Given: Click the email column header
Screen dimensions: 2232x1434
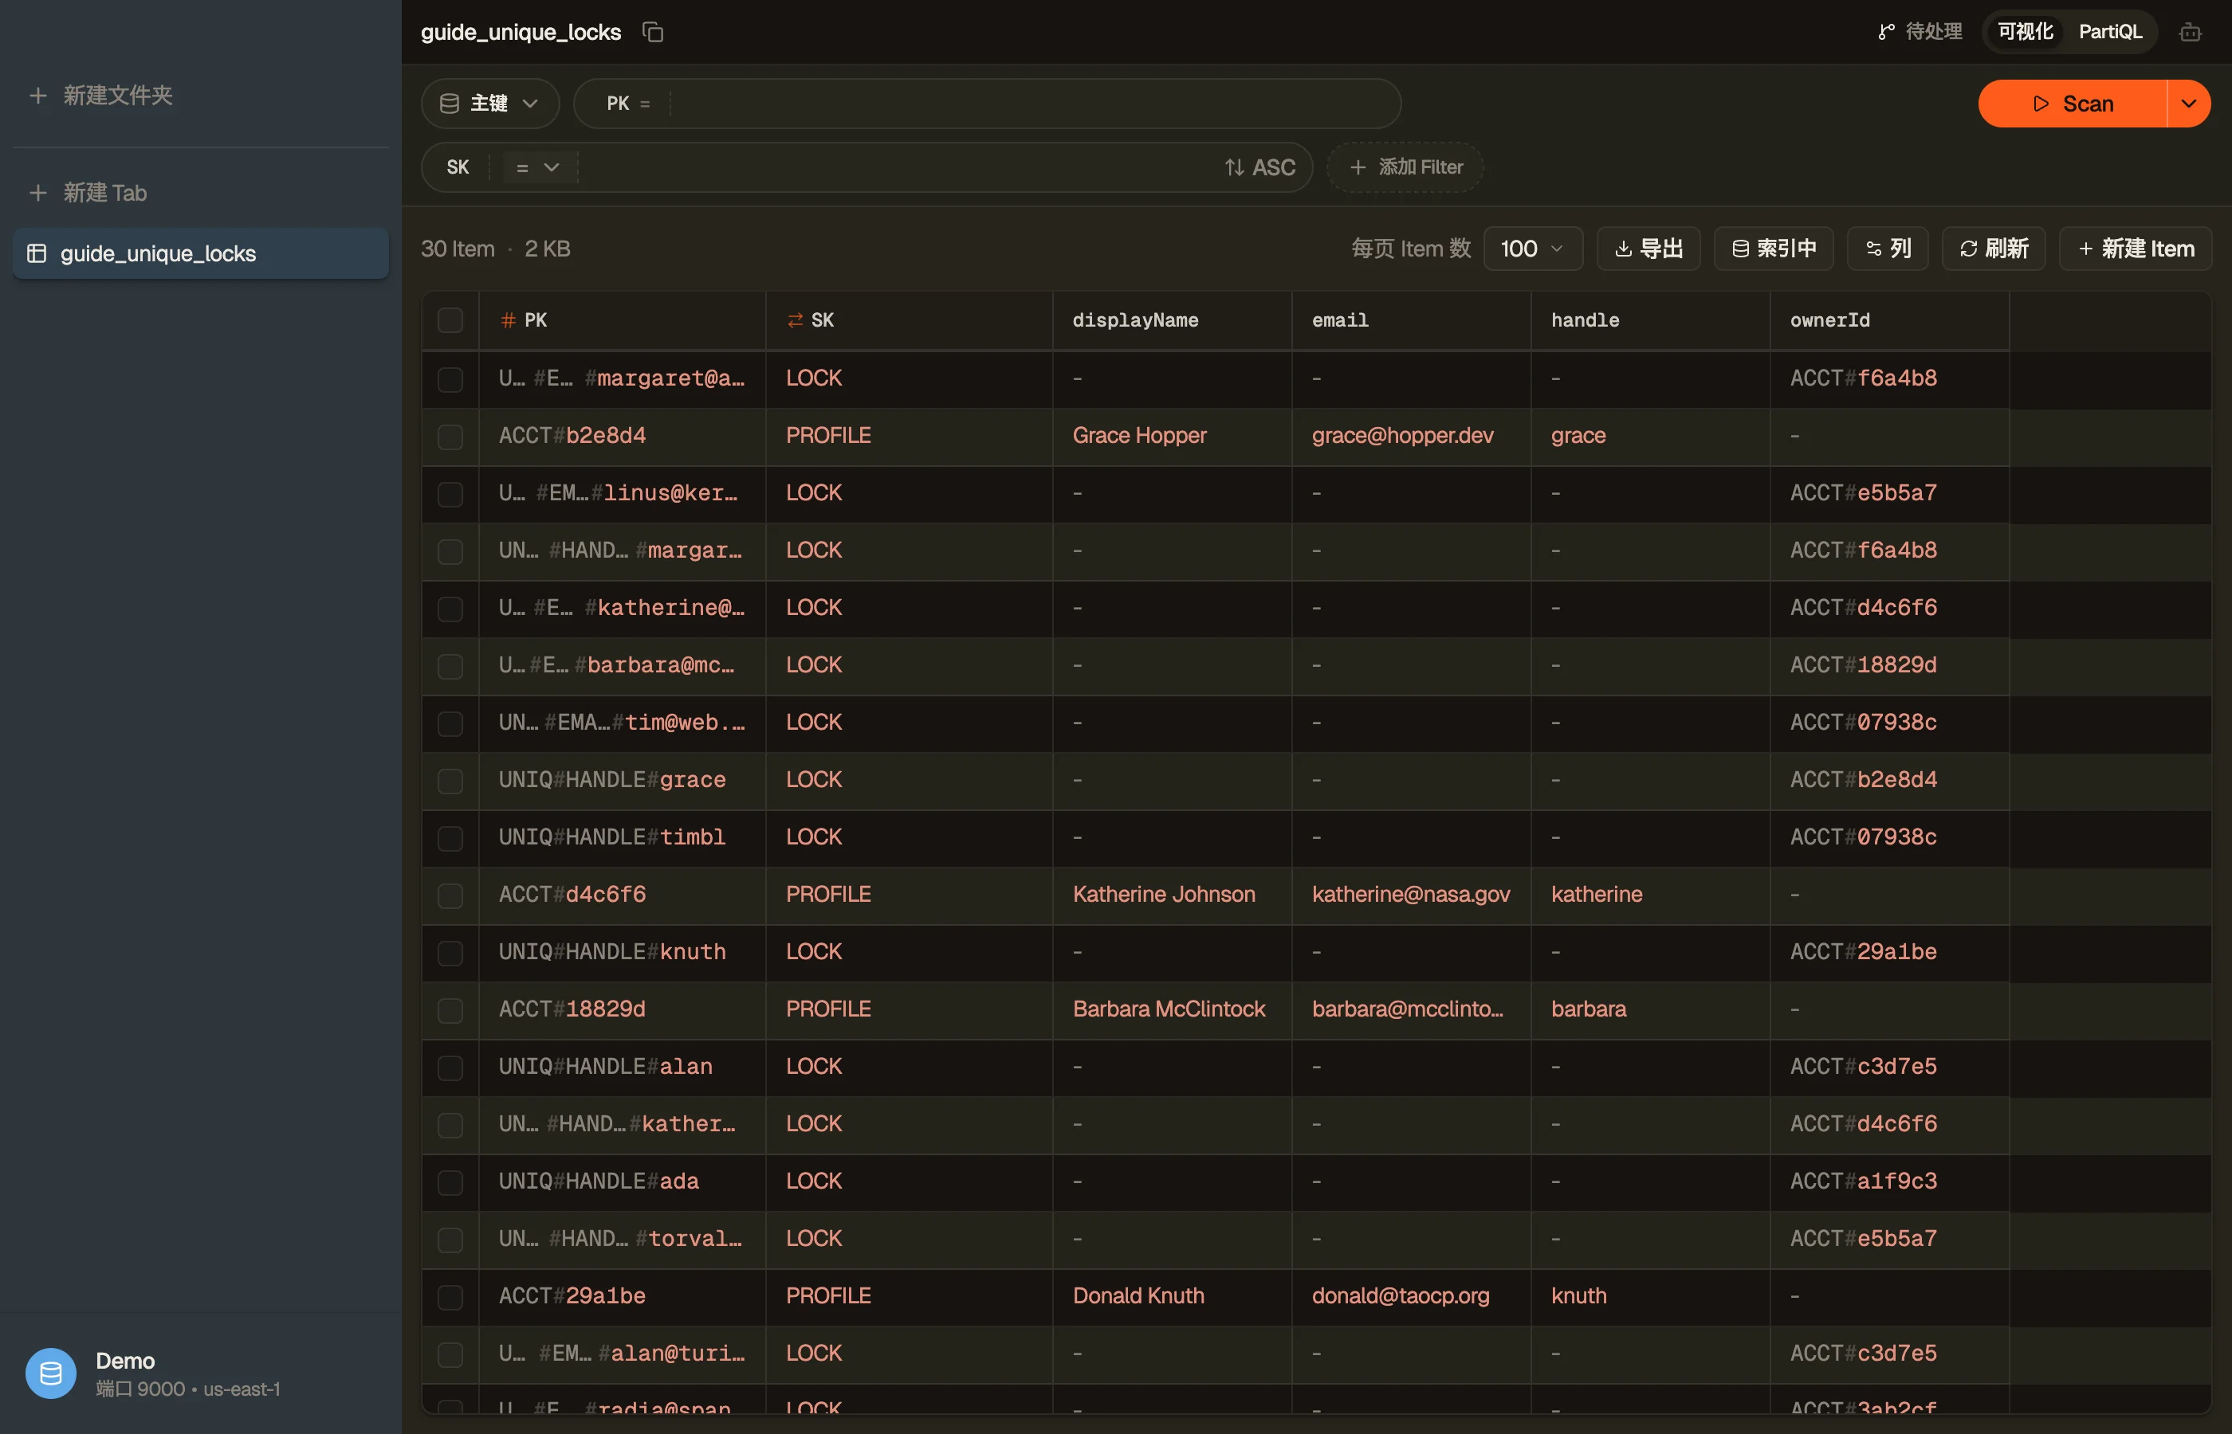Looking at the screenshot, I should pyautogui.click(x=1411, y=320).
